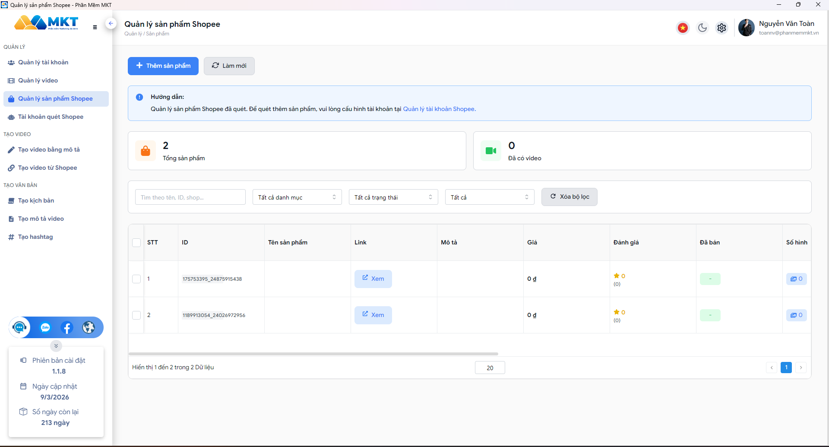
Task: Click the "Thêm sản phẩm" button
Action: 163,66
